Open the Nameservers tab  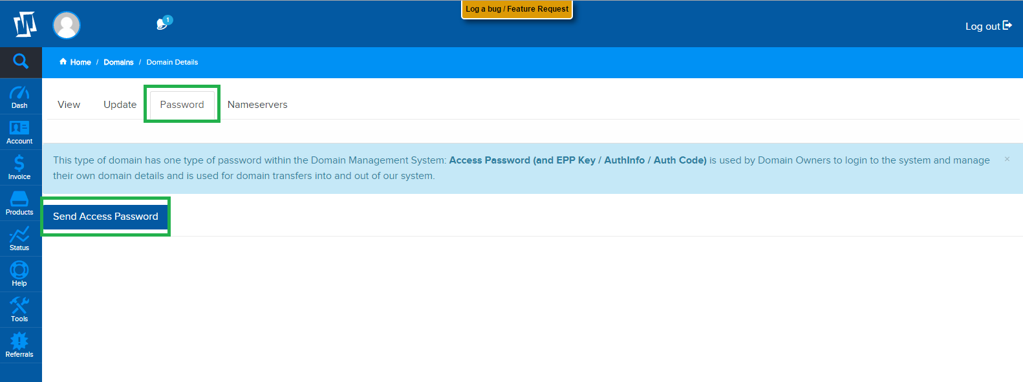257,105
